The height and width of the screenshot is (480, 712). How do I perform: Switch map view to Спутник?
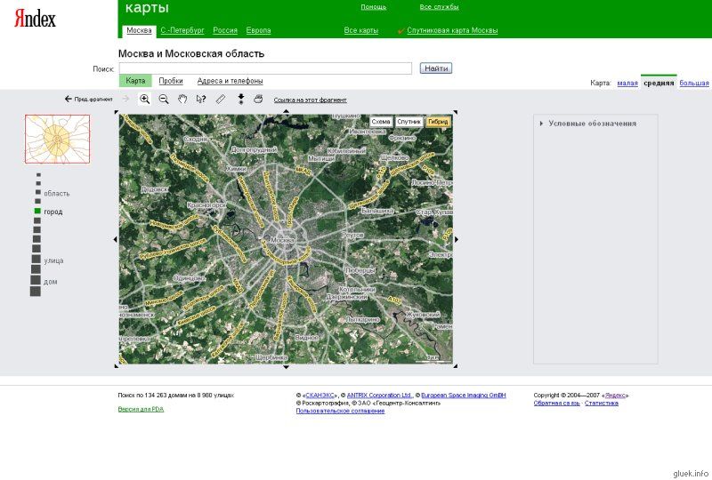pos(409,121)
